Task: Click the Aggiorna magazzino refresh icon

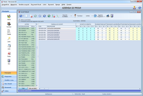Action: coord(95,16)
